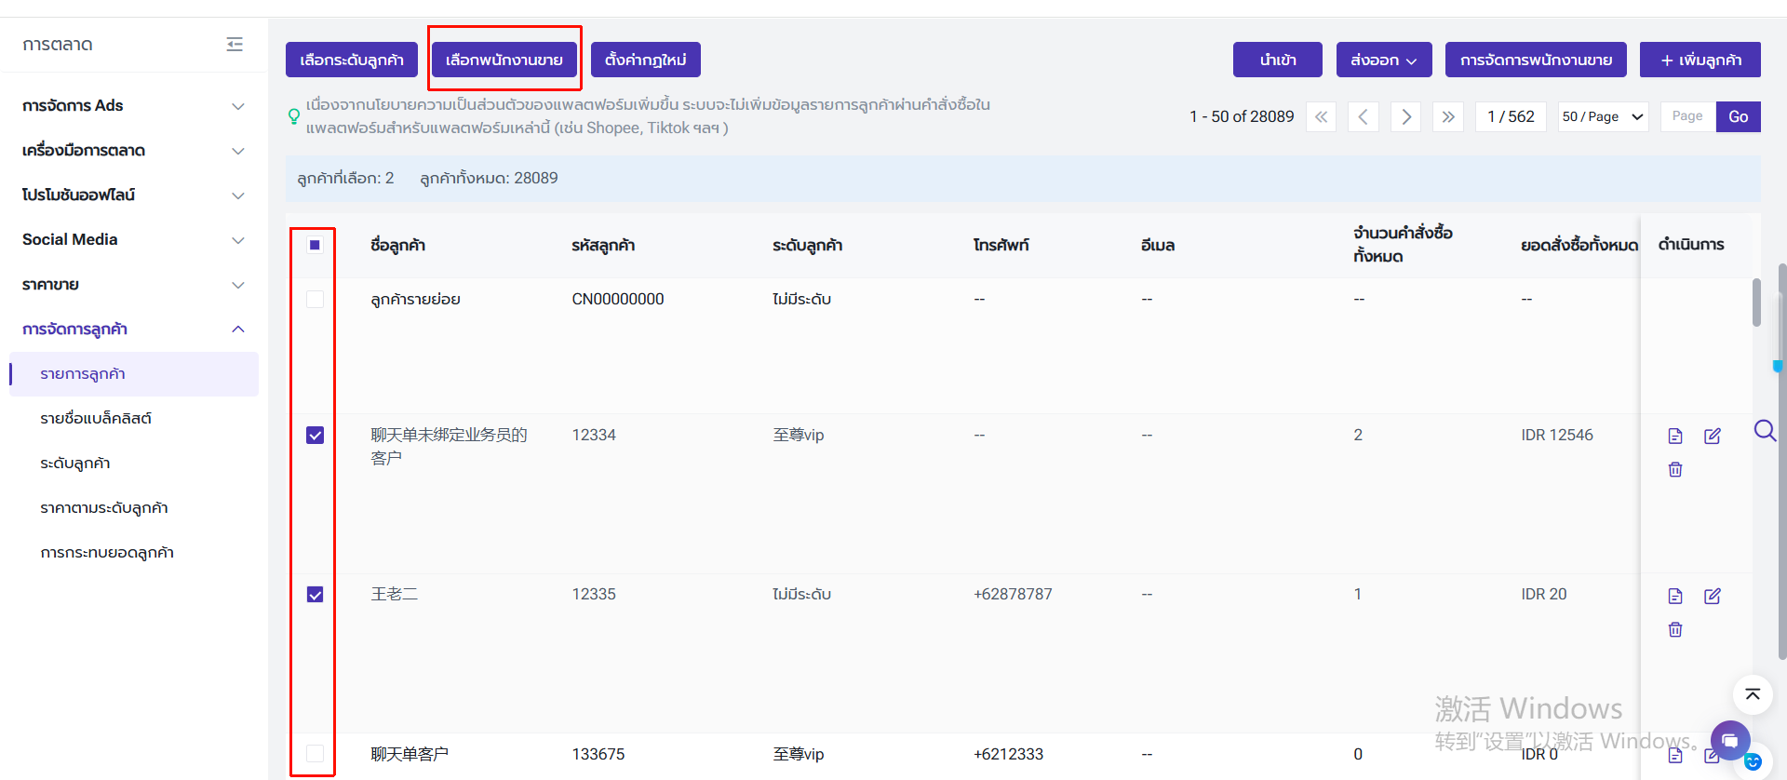Viewport: 1787px width, 780px height.
Task: Open รายชื่อแบล็คลิสต์ in the sidebar
Action: (x=96, y=419)
